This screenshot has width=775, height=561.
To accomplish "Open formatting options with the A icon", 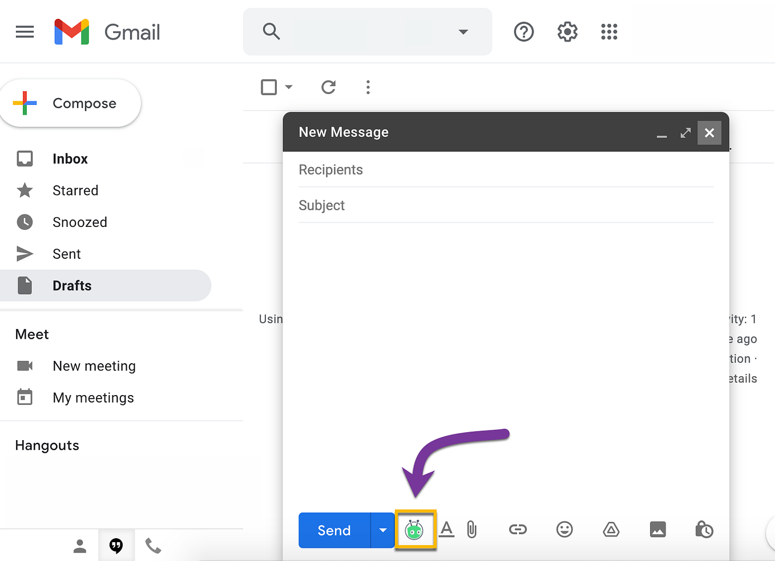I will click(446, 530).
